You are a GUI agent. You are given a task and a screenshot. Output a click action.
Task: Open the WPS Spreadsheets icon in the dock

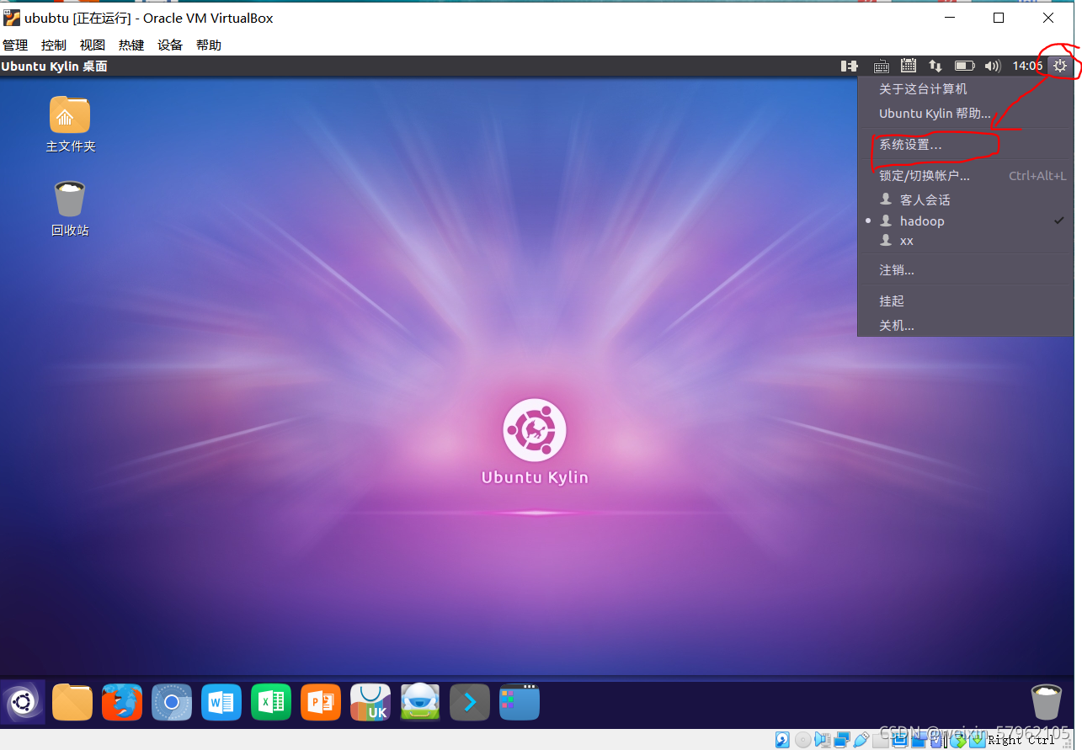pyautogui.click(x=271, y=702)
